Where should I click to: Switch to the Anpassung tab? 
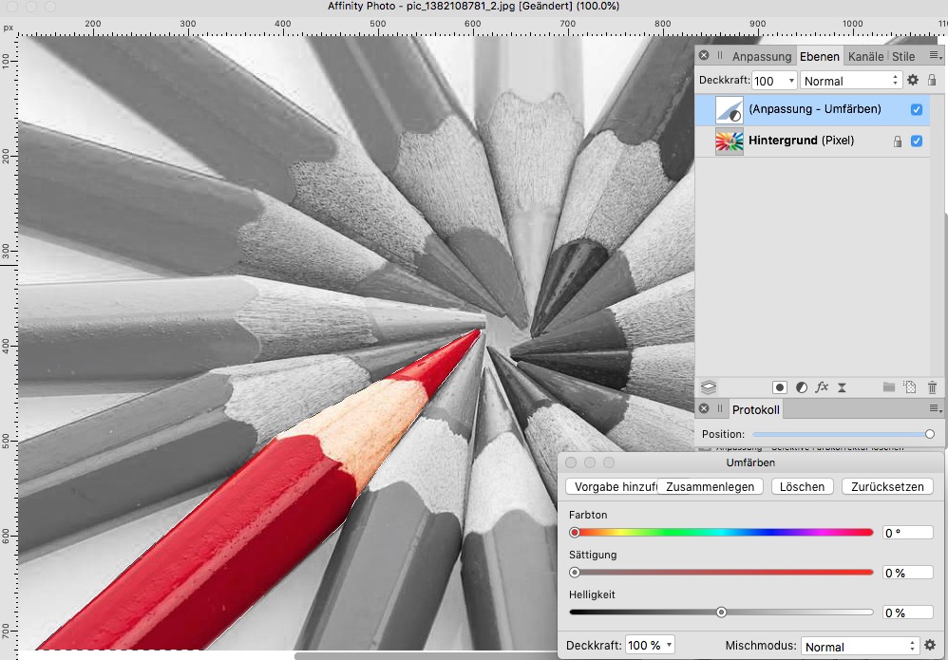point(761,56)
